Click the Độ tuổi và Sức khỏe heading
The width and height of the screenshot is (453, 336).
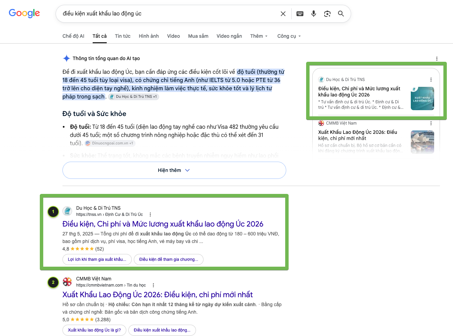point(94,114)
